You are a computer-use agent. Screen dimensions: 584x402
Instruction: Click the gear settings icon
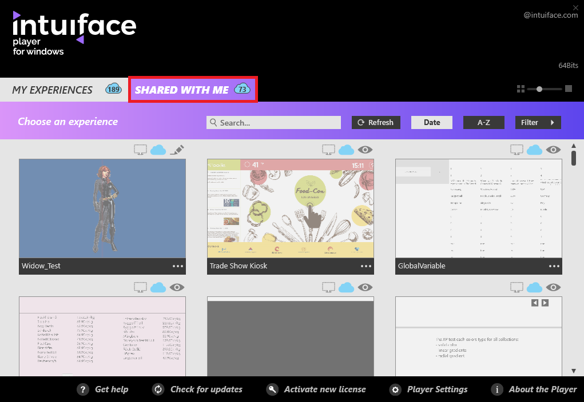395,389
